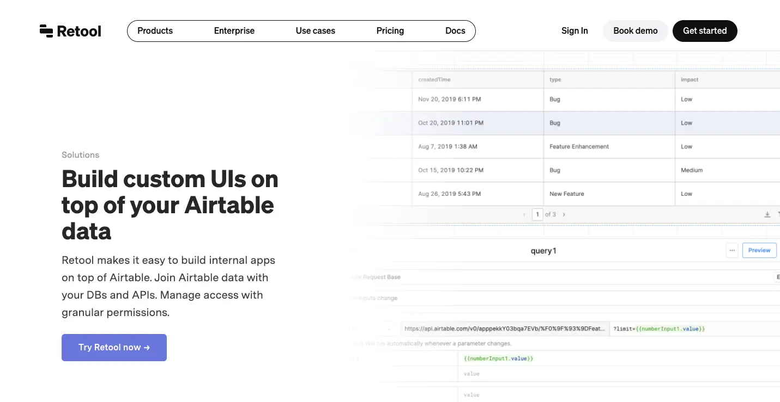The height and width of the screenshot is (402, 780).
Task: Click the Build custom UIs heading
Action: [x=170, y=205]
